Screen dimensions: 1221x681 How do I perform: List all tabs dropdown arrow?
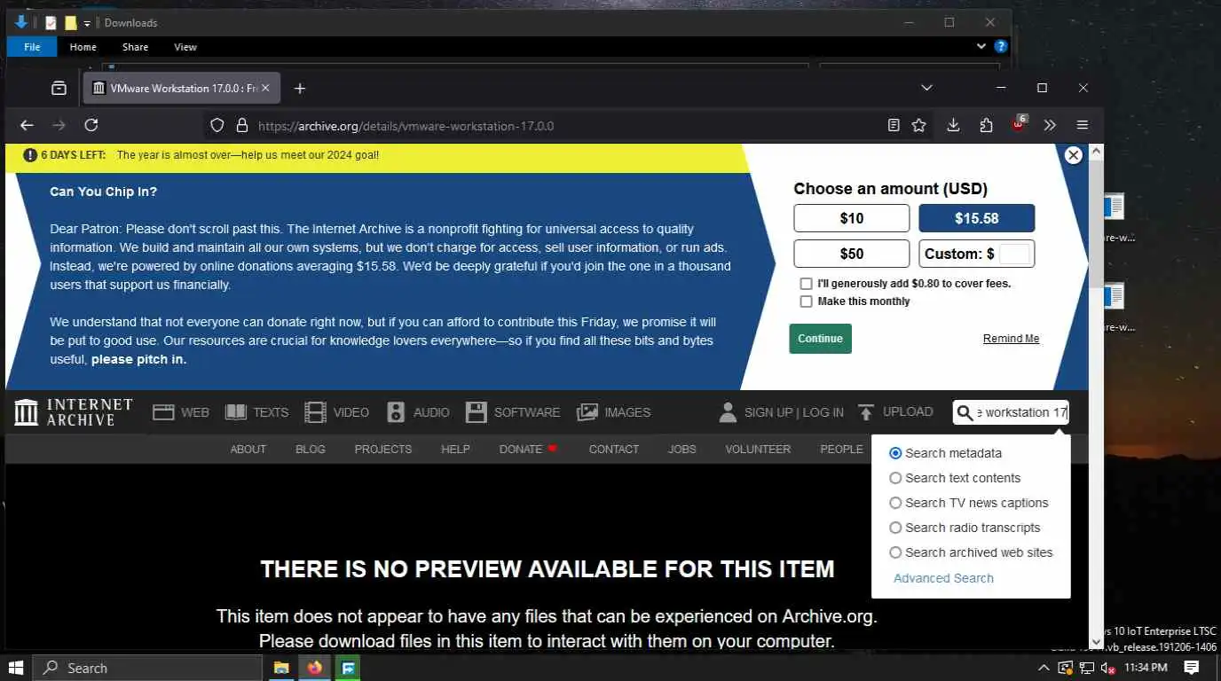926,88
